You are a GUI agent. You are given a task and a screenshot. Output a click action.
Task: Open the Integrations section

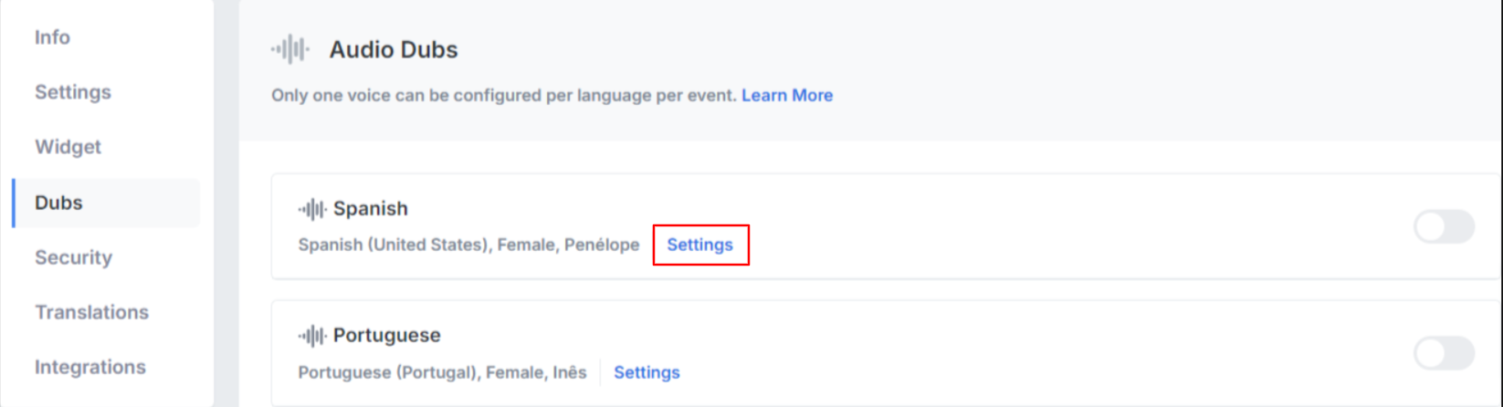[x=90, y=367]
